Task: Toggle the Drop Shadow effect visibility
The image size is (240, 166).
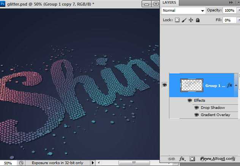Action: tap(197, 108)
